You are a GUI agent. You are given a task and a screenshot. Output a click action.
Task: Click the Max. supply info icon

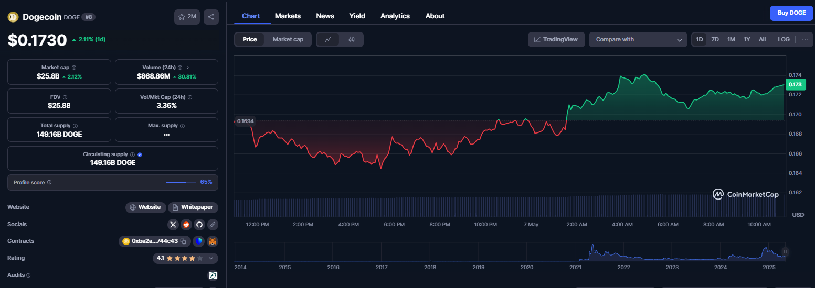pos(182,126)
